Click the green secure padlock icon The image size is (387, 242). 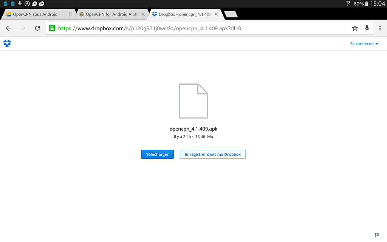pyautogui.click(x=52, y=28)
